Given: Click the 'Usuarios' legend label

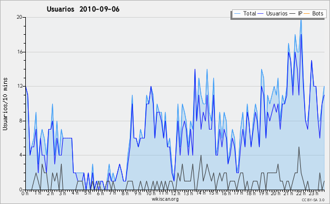Looking at the screenshot, I should point(277,13).
